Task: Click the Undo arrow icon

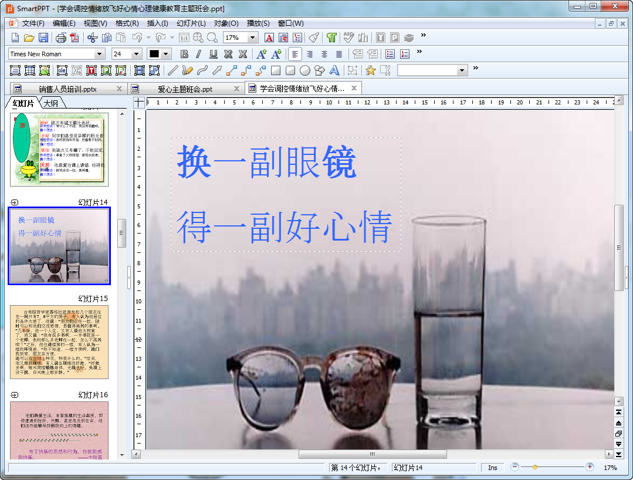Action: pyautogui.click(x=137, y=38)
